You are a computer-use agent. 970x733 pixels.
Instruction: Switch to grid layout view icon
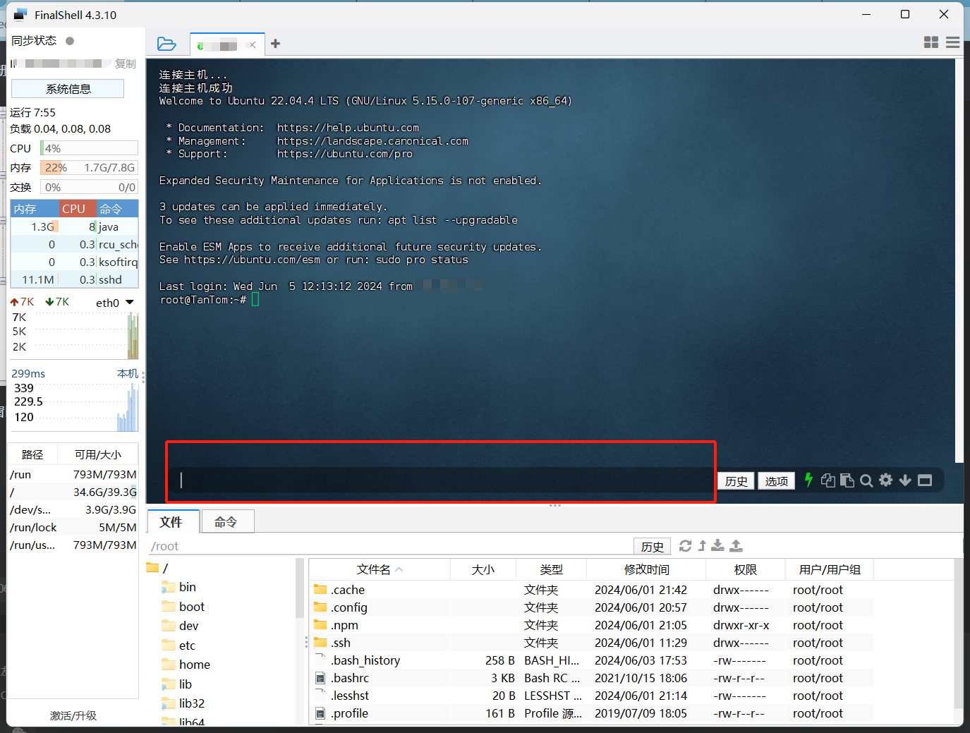(931, 42)
